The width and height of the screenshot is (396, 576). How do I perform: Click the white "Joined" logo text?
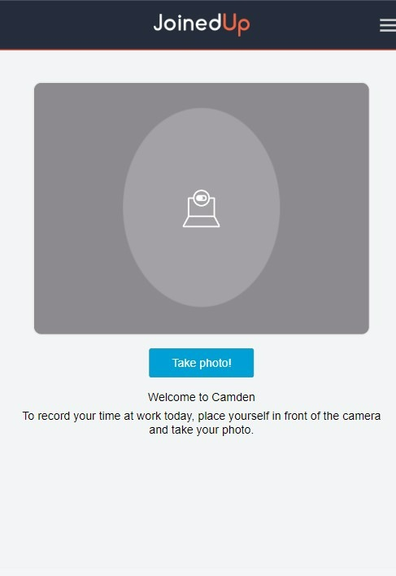click(187, 23)
